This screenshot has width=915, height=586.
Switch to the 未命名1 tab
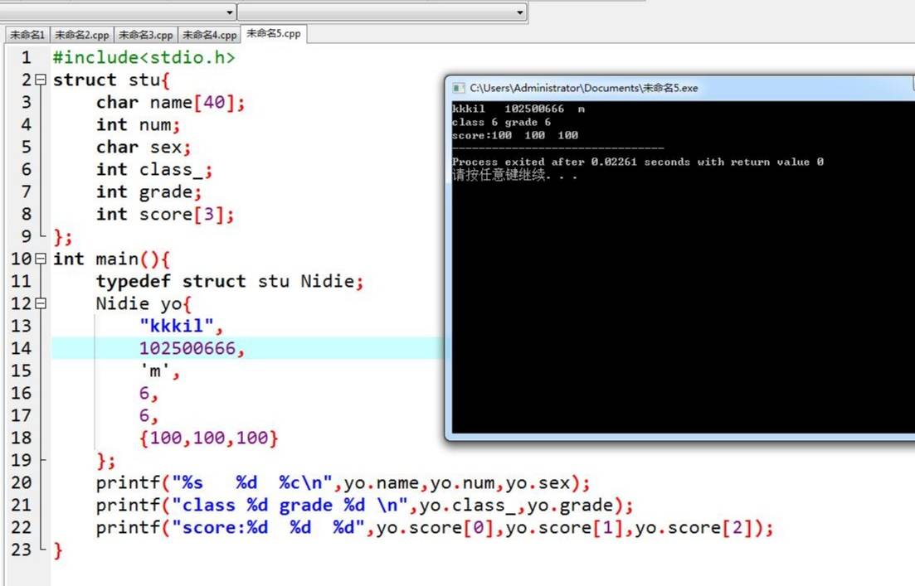[x=27, y=35]
